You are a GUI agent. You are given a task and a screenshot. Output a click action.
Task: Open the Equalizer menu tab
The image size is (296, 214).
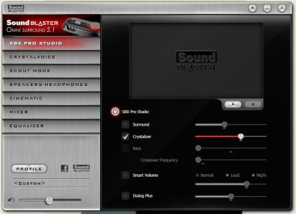[52, 126]
